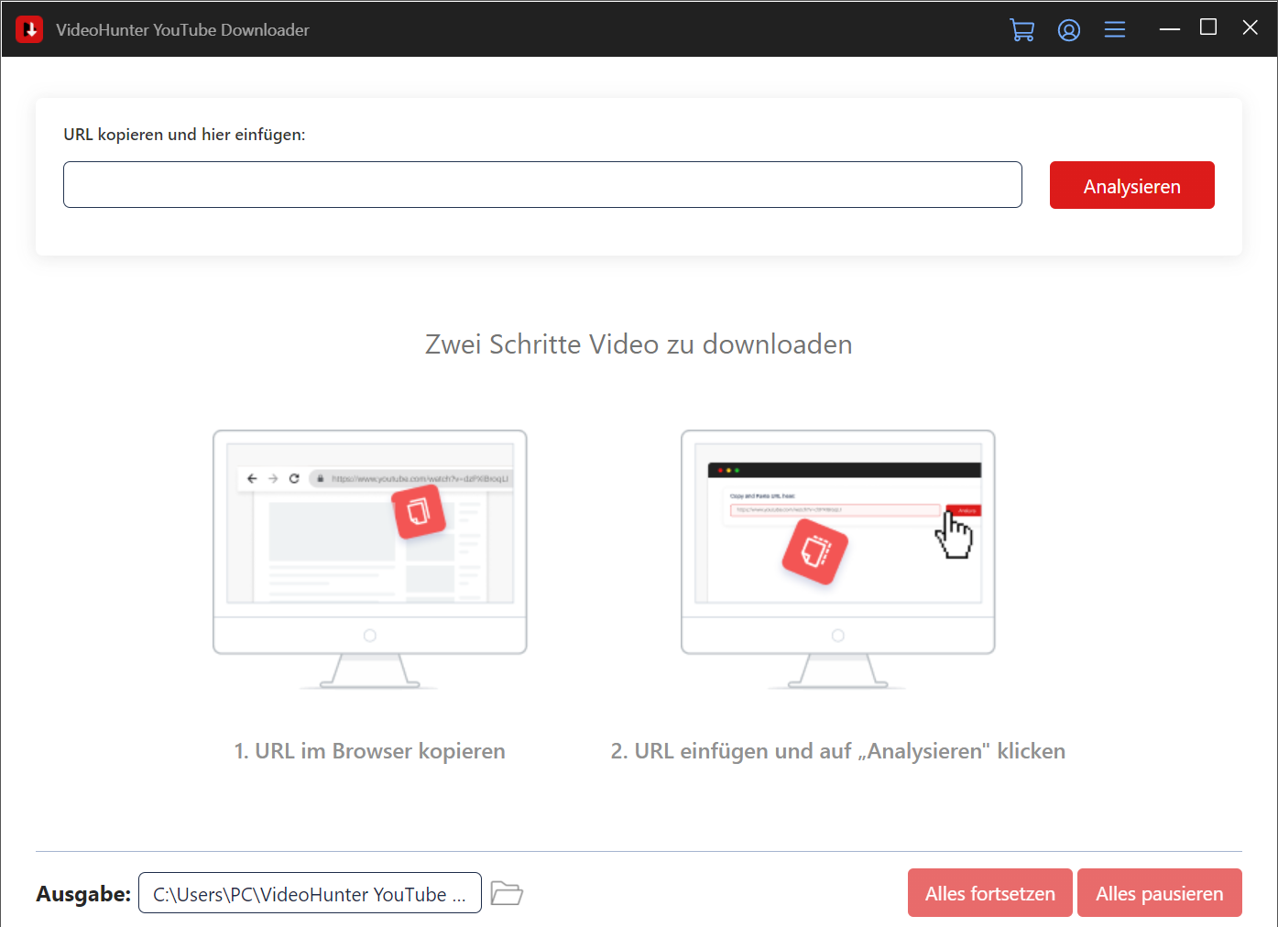Click the Analysieren button

pos(1131,185)
